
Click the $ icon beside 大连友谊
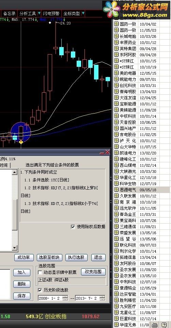tap(116, 98)
